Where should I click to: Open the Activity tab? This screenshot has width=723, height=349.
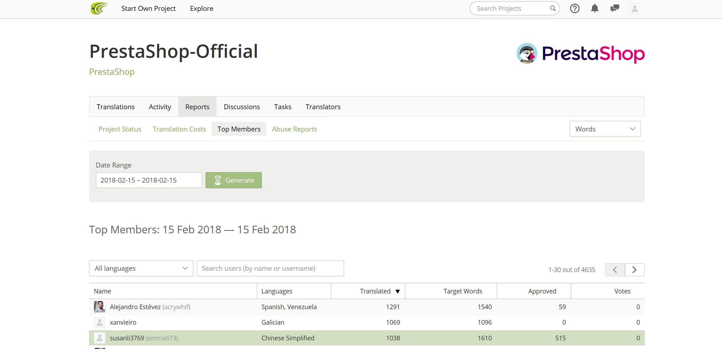(160, 107)
